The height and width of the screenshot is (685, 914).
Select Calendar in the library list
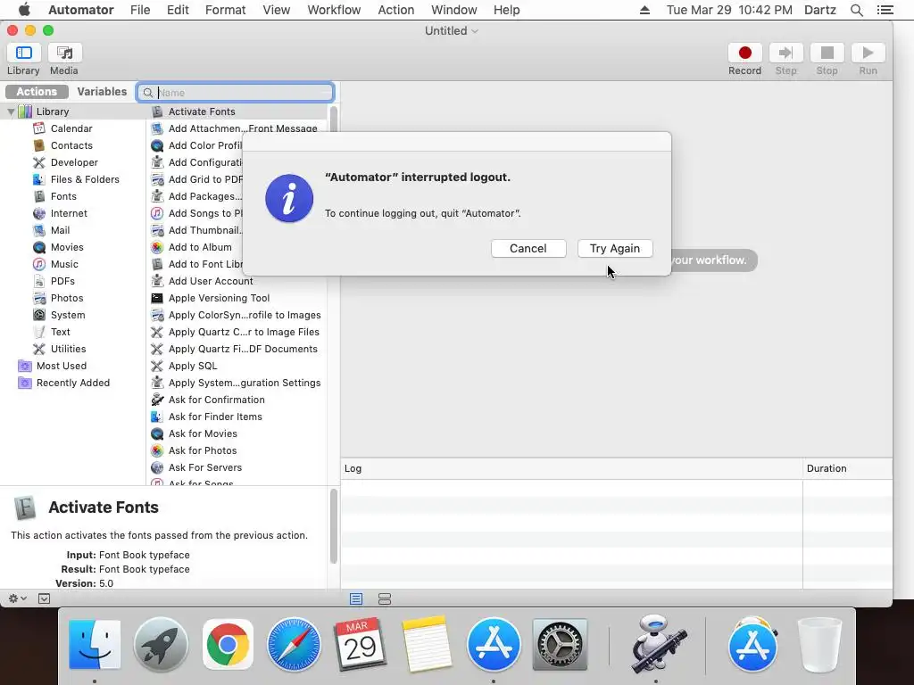[71, 128]
